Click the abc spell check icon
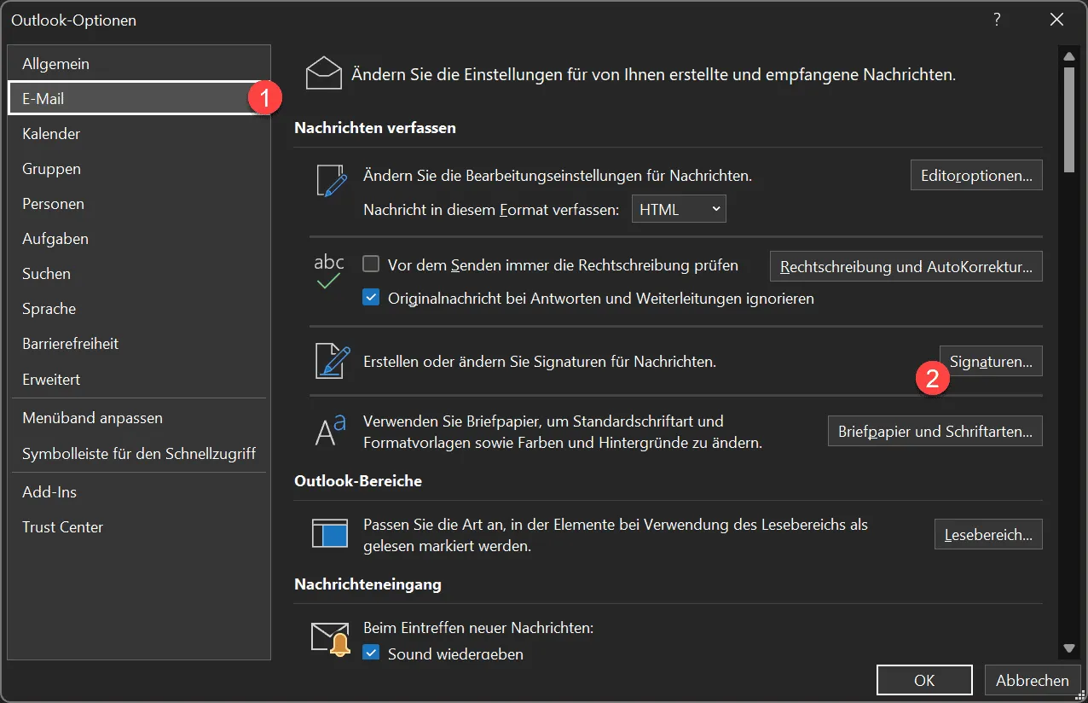The height and width of the screenshot is (703, 1088). pos(329,271)
